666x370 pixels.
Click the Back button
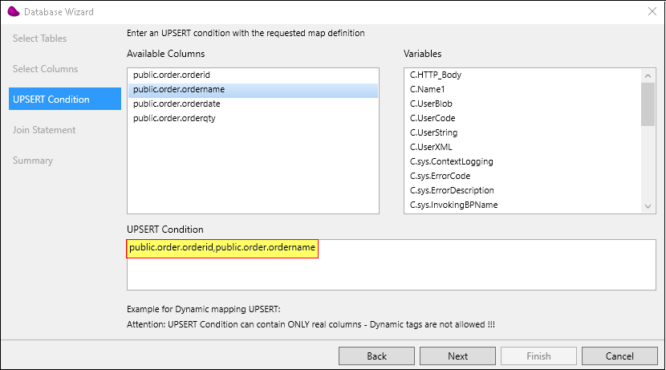coord(376,356)
